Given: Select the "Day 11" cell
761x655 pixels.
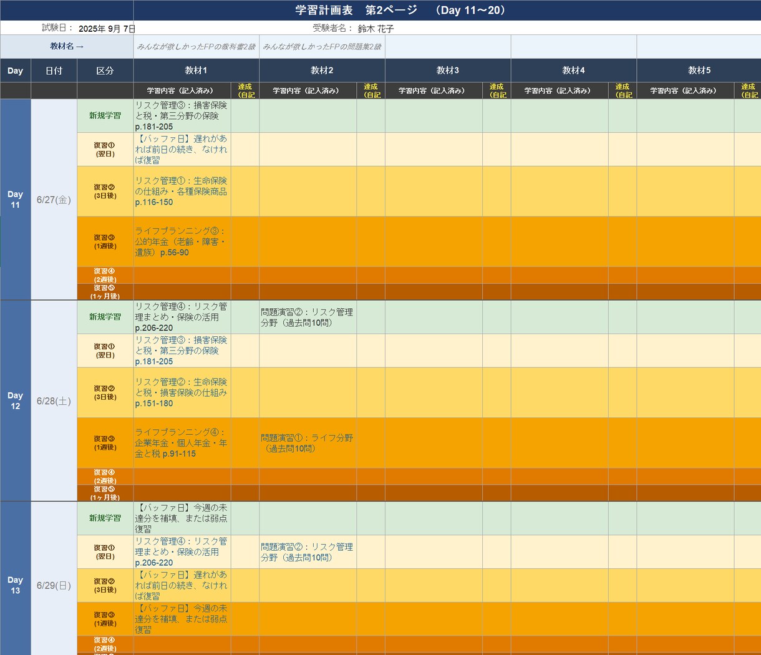Looking at the screenshot, I should [x=16, y=200].
